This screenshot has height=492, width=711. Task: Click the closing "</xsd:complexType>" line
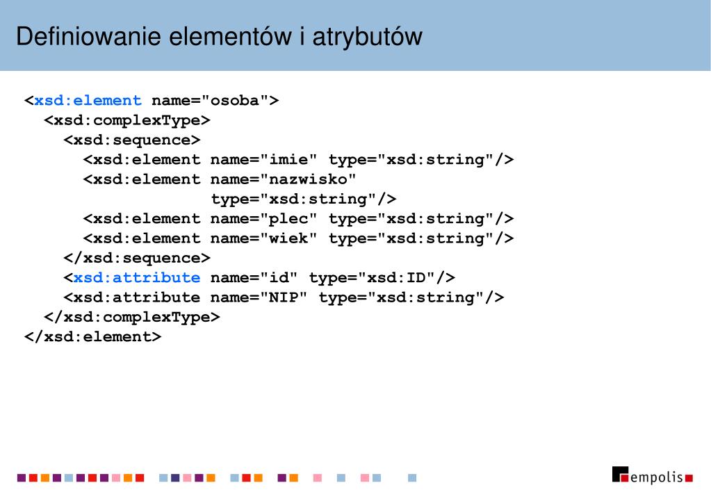point(132,317)
